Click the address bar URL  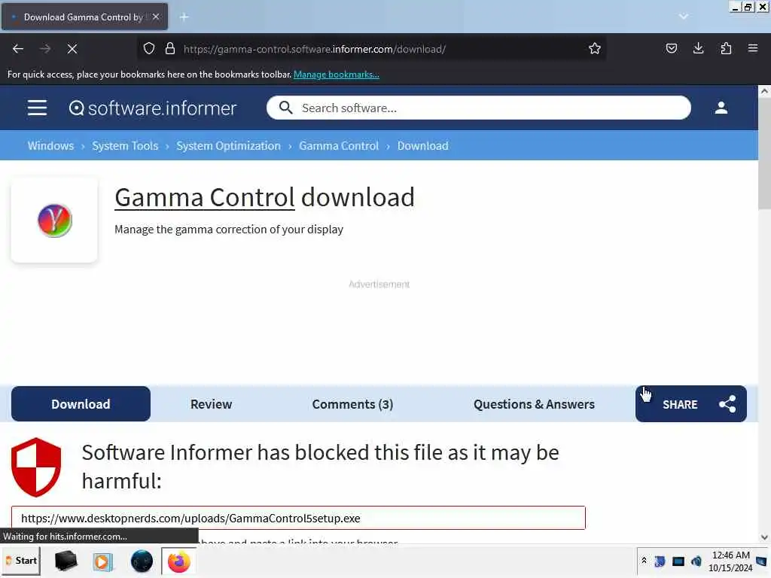[x=315, y=49]
